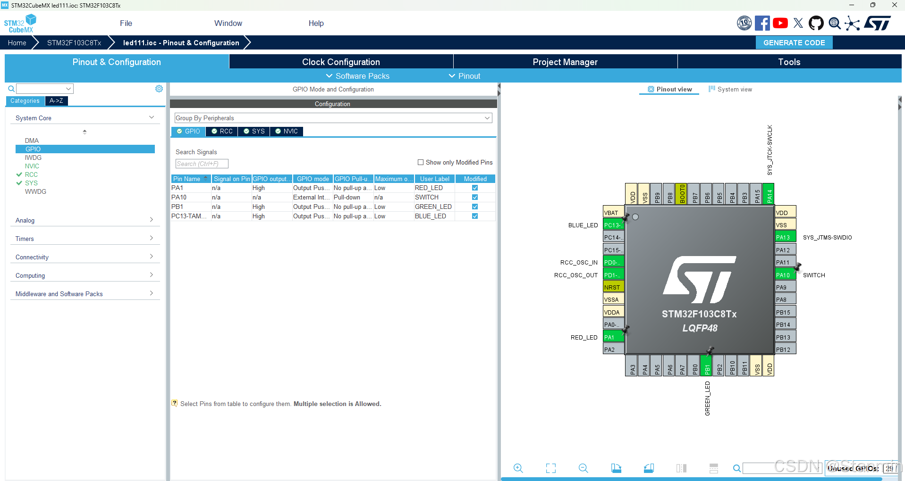The width and height of the screenshot is (905, 481).
Task: Expand the Connectivity category
Action: [85, 257]
